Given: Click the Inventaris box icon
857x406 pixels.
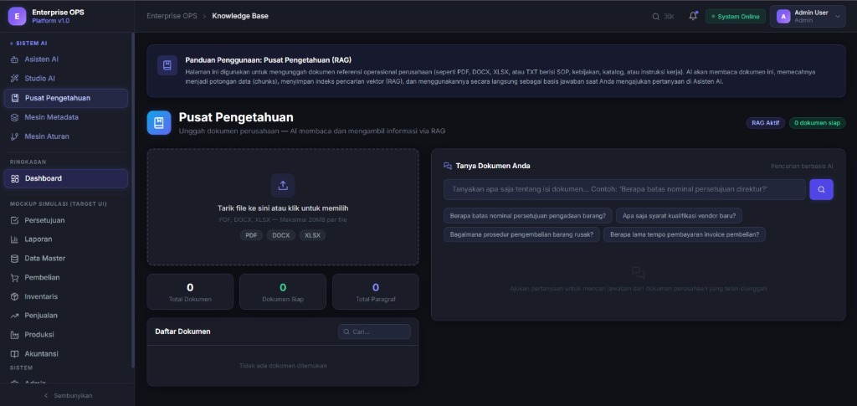Looking at the screenshot, I should 15,296.
